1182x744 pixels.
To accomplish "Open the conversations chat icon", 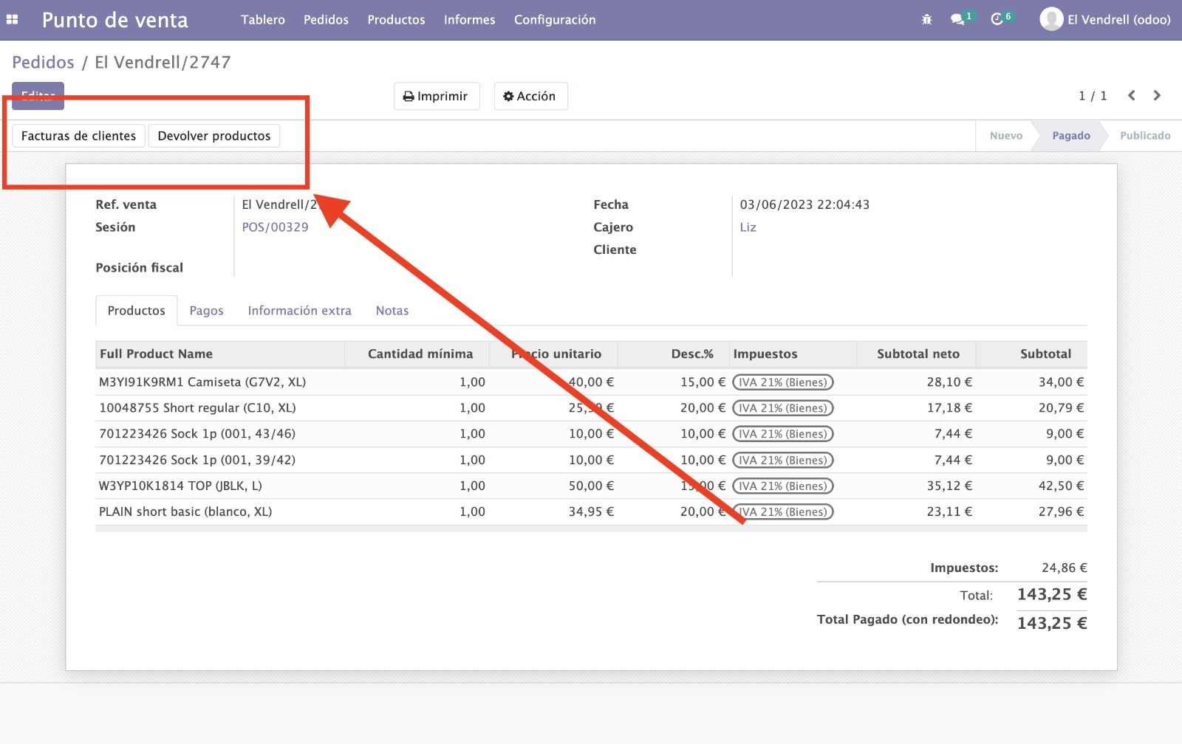I will (958, 20).
